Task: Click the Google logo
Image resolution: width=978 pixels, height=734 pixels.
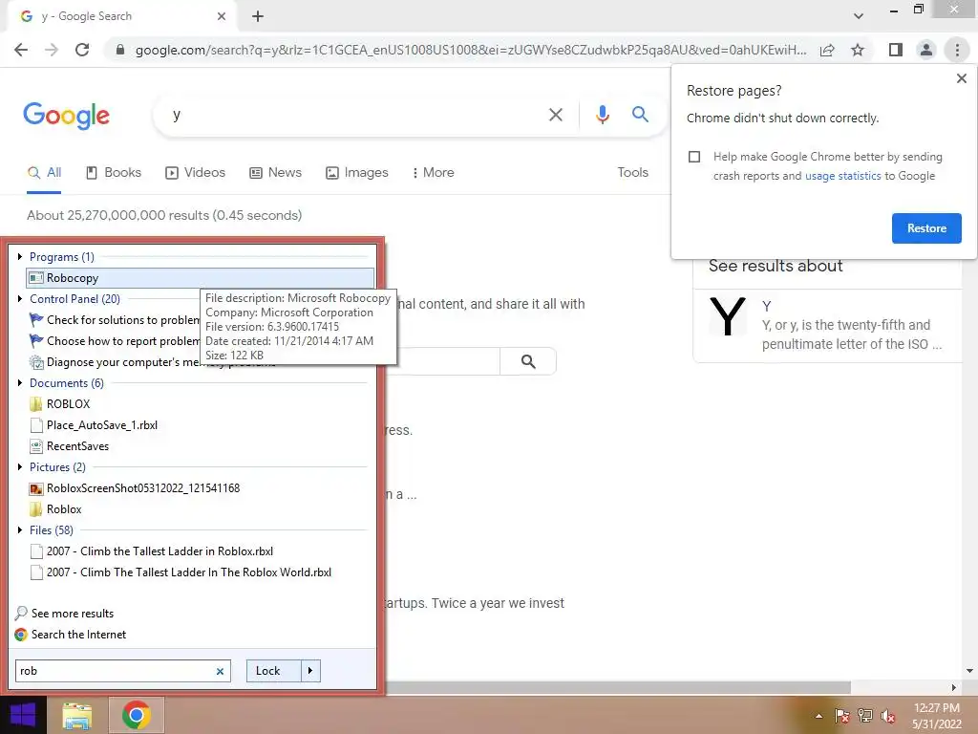Action: click(x=66, y=116)
